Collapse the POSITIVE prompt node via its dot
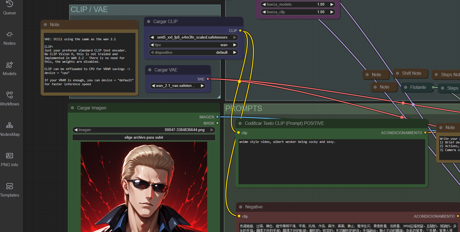This screenshot has height=232, width=460. (240, 123)
